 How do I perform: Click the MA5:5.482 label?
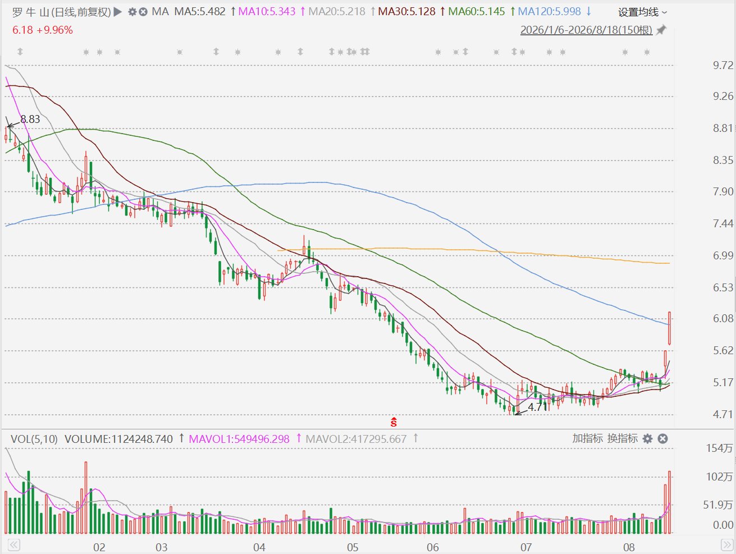pos(200,12)
